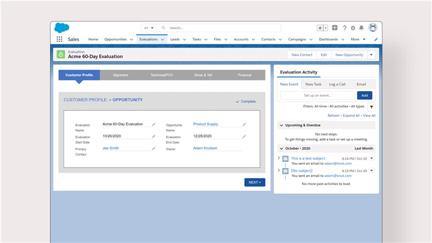Click in the global Search field
Image resolution: width=432 pixels, height=243 pixels.
[219, 28]
